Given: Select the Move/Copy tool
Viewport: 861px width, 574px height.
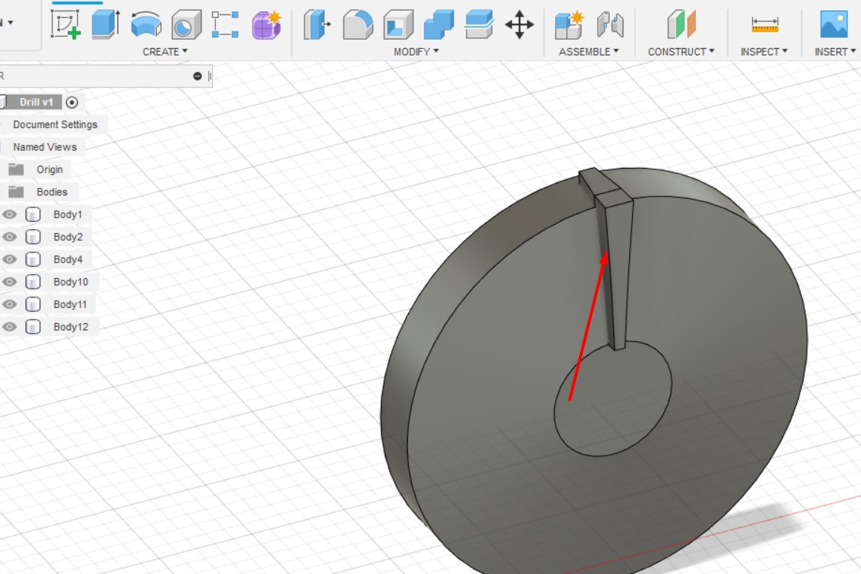Looking at the screenshot, I should click(x=519, y=25).
